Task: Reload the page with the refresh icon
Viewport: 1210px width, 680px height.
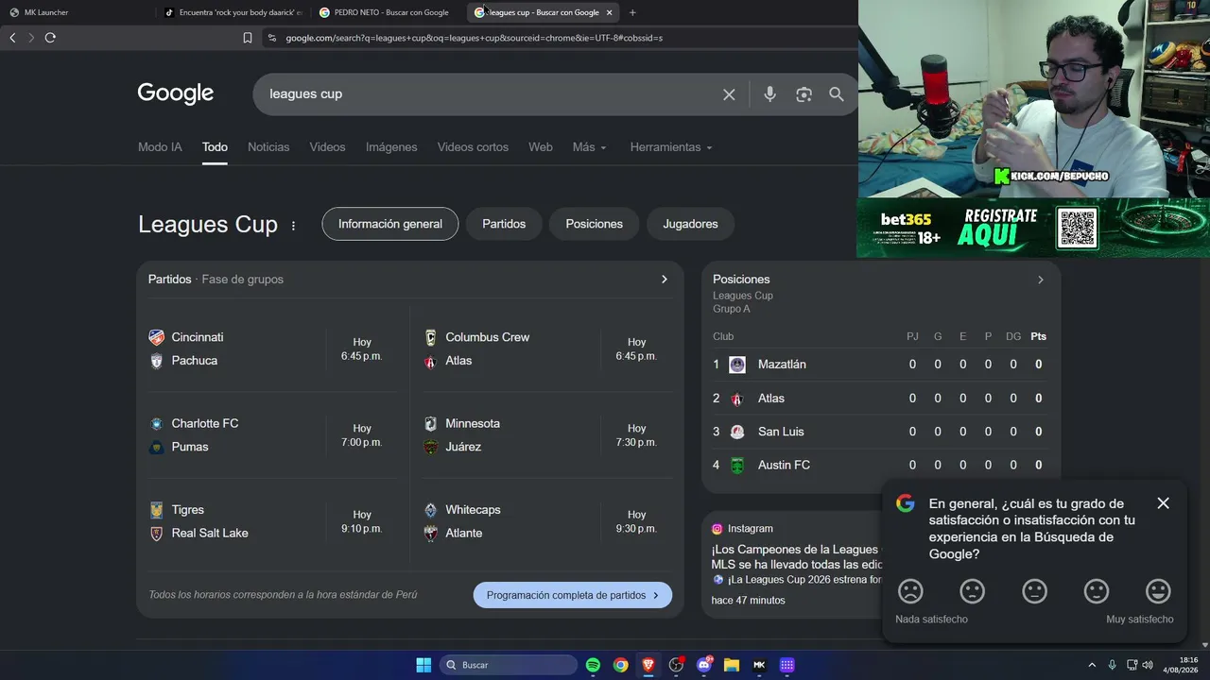Action: [x=50, y=38]
